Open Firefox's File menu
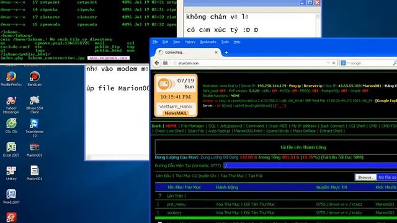The image size is (397, 223). pos(155,42)
